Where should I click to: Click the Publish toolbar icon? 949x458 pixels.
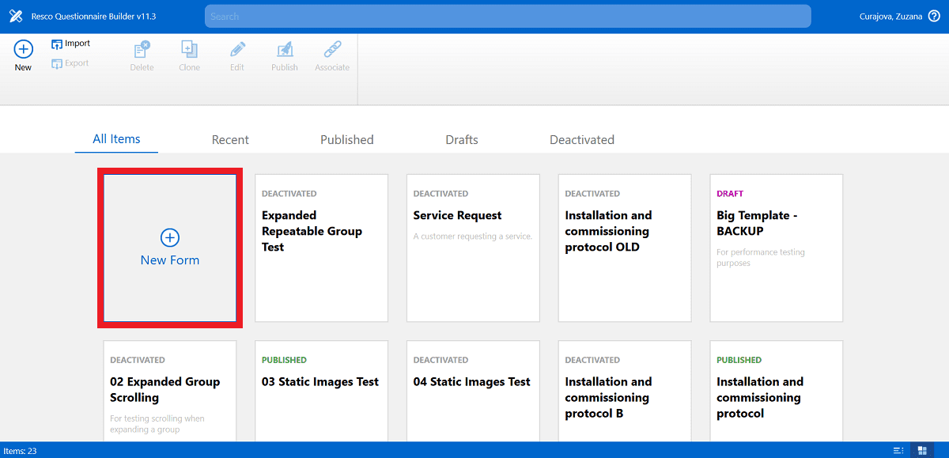point(285,49)
